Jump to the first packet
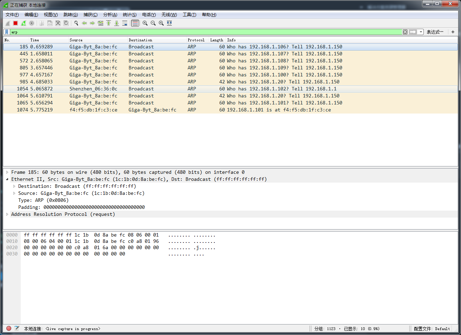Screen dimensions: 461x335 click(x=109, y=23)
